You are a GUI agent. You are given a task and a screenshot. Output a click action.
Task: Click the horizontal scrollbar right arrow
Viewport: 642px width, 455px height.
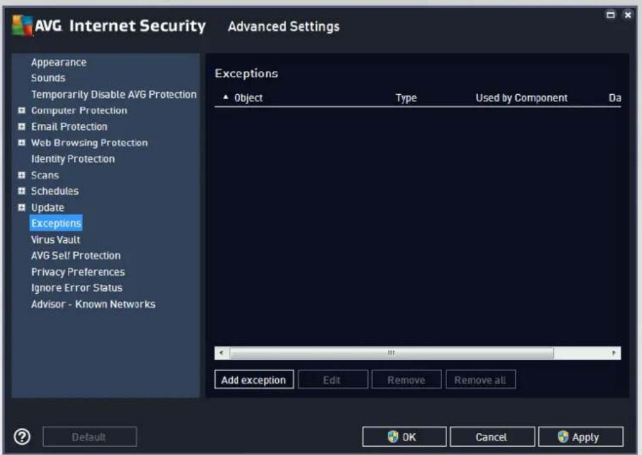[x=614, y=353]
